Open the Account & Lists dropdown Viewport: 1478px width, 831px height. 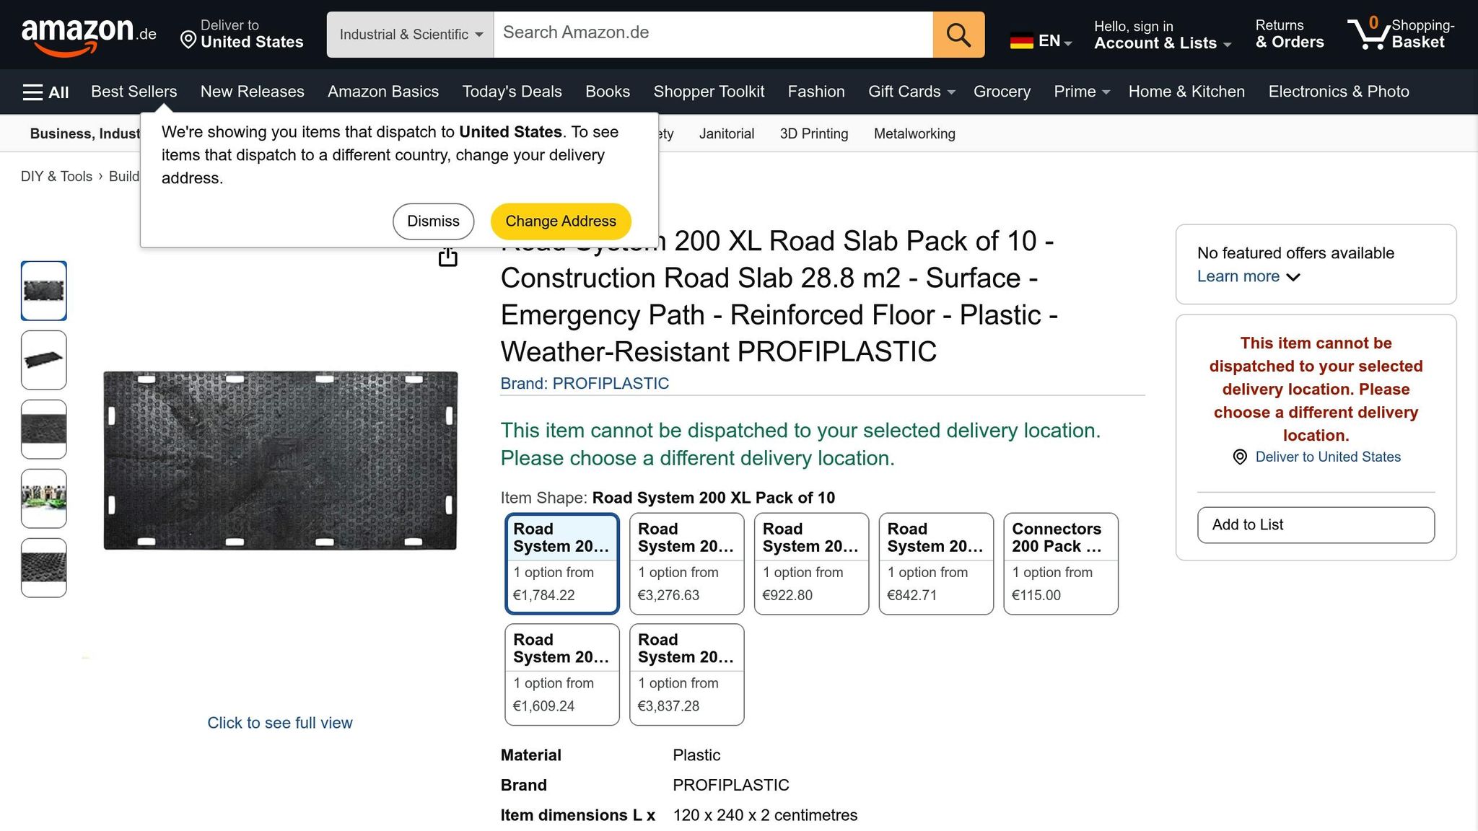pyautogui.click(x=1162, y=35)
